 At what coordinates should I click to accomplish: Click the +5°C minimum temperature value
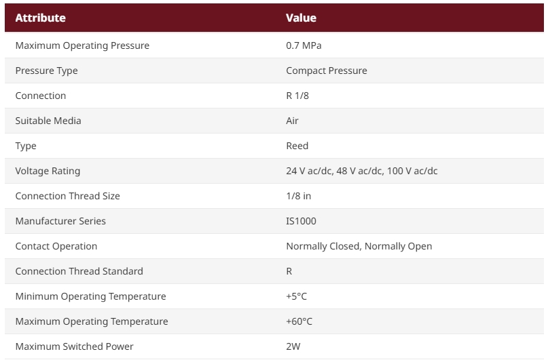point(296,296)
